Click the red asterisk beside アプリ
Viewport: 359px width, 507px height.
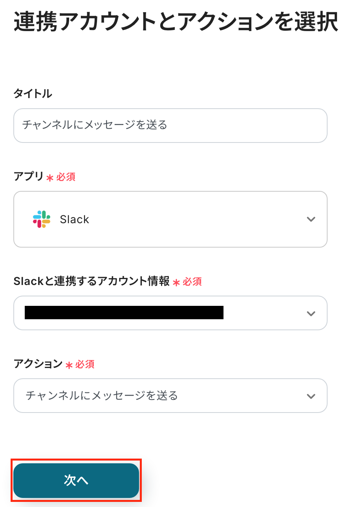pyautogui.click(x=50, y=178)
